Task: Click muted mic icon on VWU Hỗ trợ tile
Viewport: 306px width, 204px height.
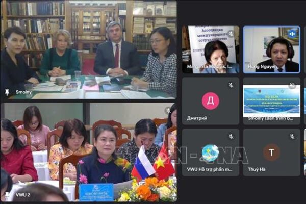Action: tap(231, 137)
